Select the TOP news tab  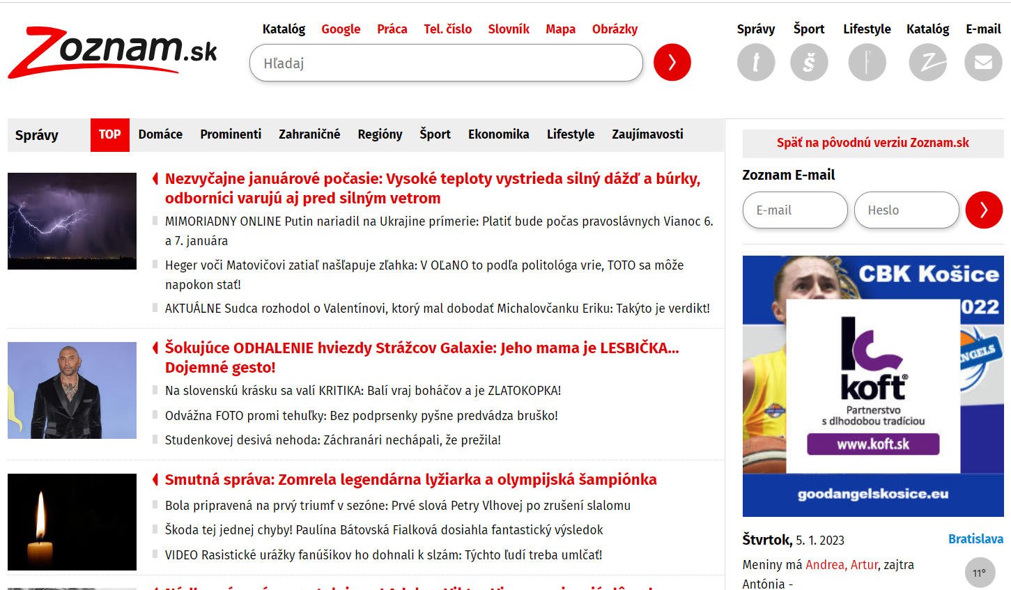tap(109, 134)
